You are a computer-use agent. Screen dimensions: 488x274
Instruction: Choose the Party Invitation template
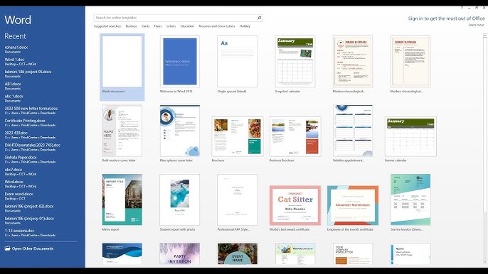(180, 254)
